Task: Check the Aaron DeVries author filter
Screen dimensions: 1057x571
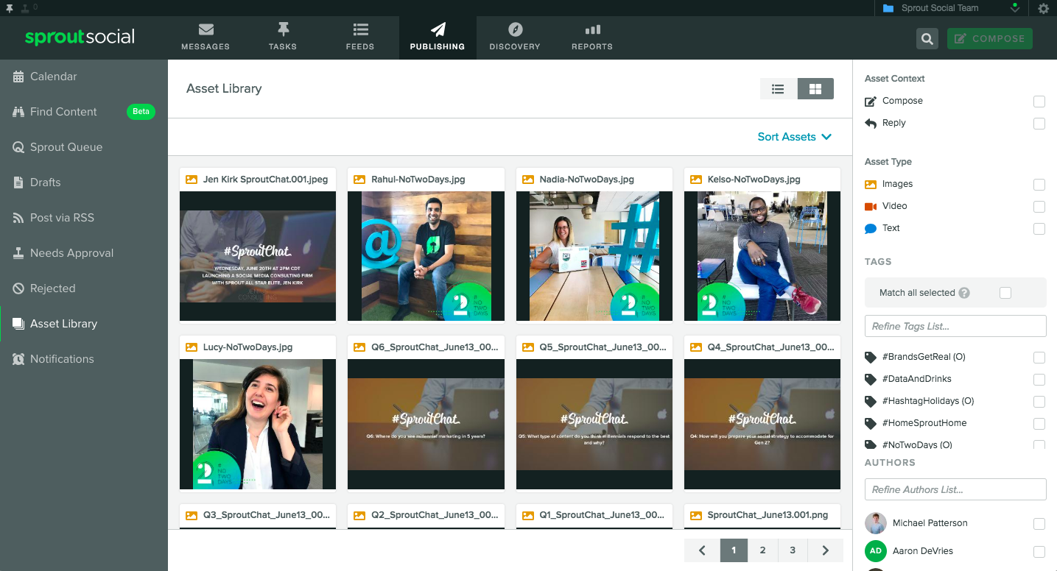Action: (x=1039, y=551)
